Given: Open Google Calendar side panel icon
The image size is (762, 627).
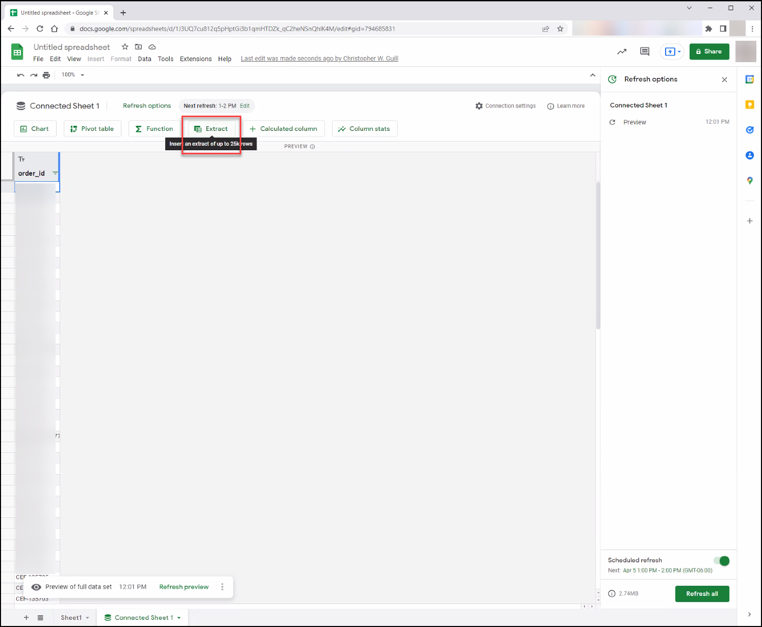Looking at the screenshot, I should [x=750, y=79].
